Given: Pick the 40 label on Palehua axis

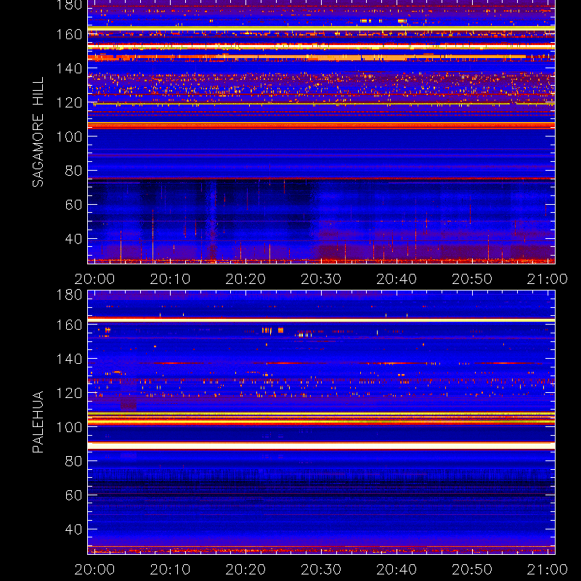Looking at the screenshot, I should (x=73, y=529).
